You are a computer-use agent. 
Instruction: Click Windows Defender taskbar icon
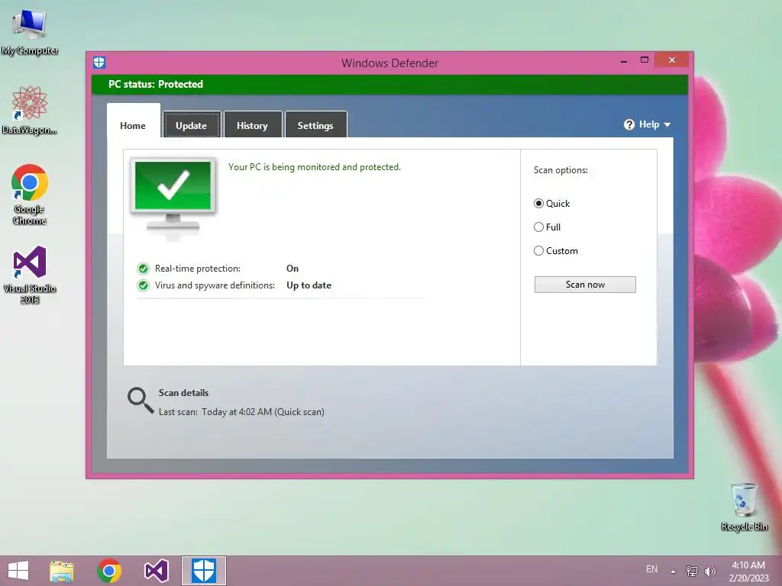click(203, 571)
